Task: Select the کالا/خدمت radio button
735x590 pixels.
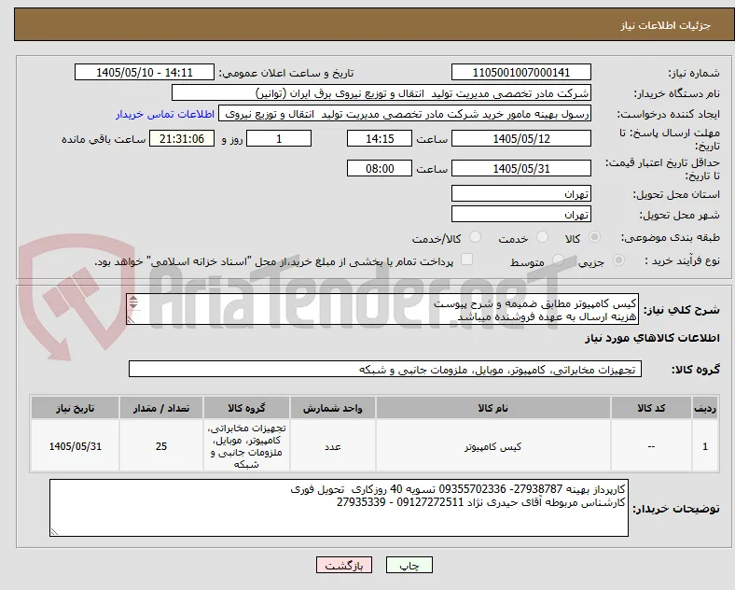Action: [475, 237]
